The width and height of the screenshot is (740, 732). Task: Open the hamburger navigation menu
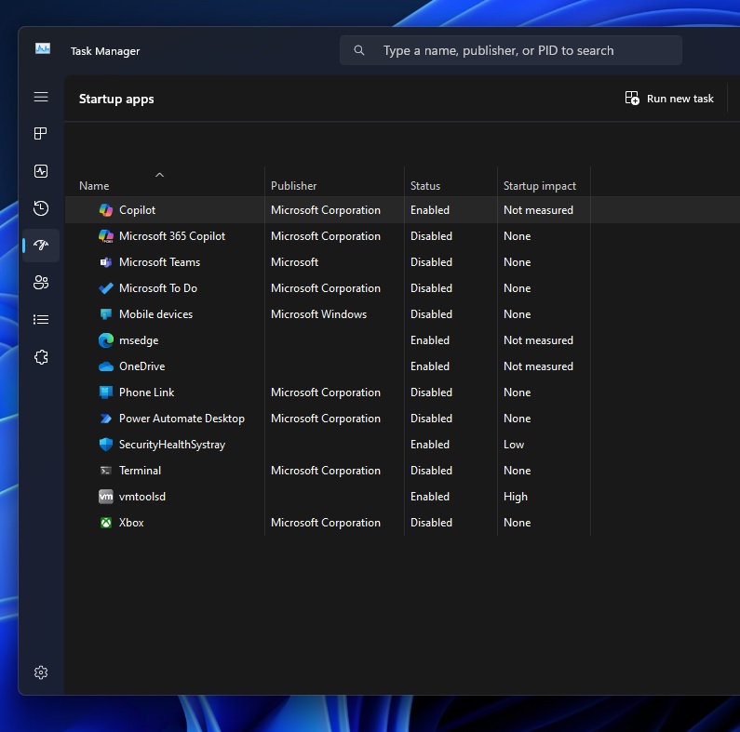(41, 97)
